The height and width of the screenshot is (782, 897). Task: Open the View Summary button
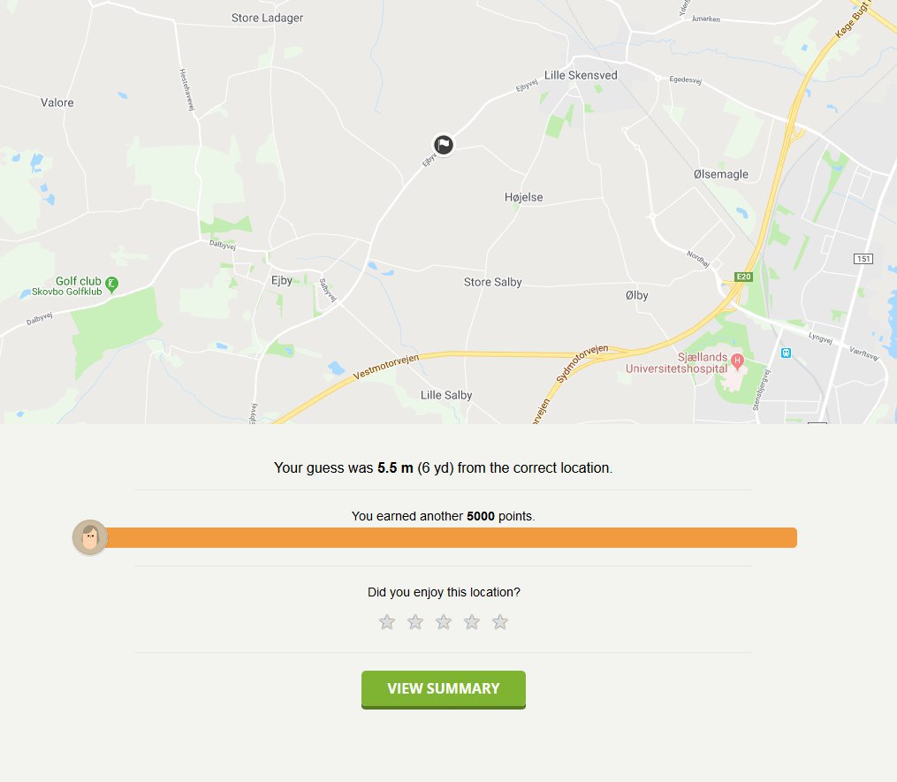[444, 689]
